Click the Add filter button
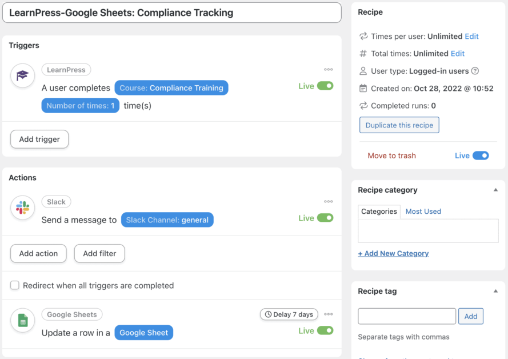 (x=99, y=253)
